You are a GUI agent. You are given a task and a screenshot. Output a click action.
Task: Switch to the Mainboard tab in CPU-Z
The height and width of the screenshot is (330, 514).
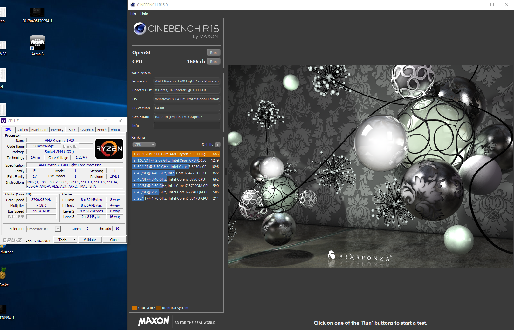[x=39, y=130]
